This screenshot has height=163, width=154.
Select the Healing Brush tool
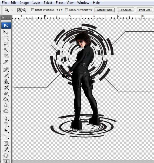pyautogui.click(x=6, y=69)
